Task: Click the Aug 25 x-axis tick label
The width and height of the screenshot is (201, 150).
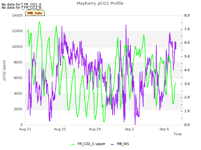Action: coord(60,129)
